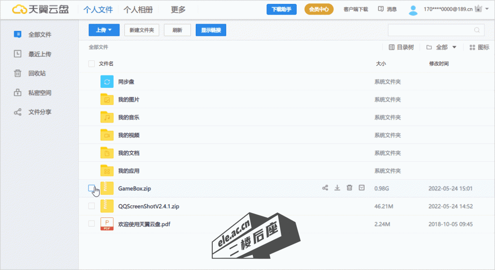495x270 pixels.
Task: Click the trash icon for GameBox.zip
Action: (349, 188)
